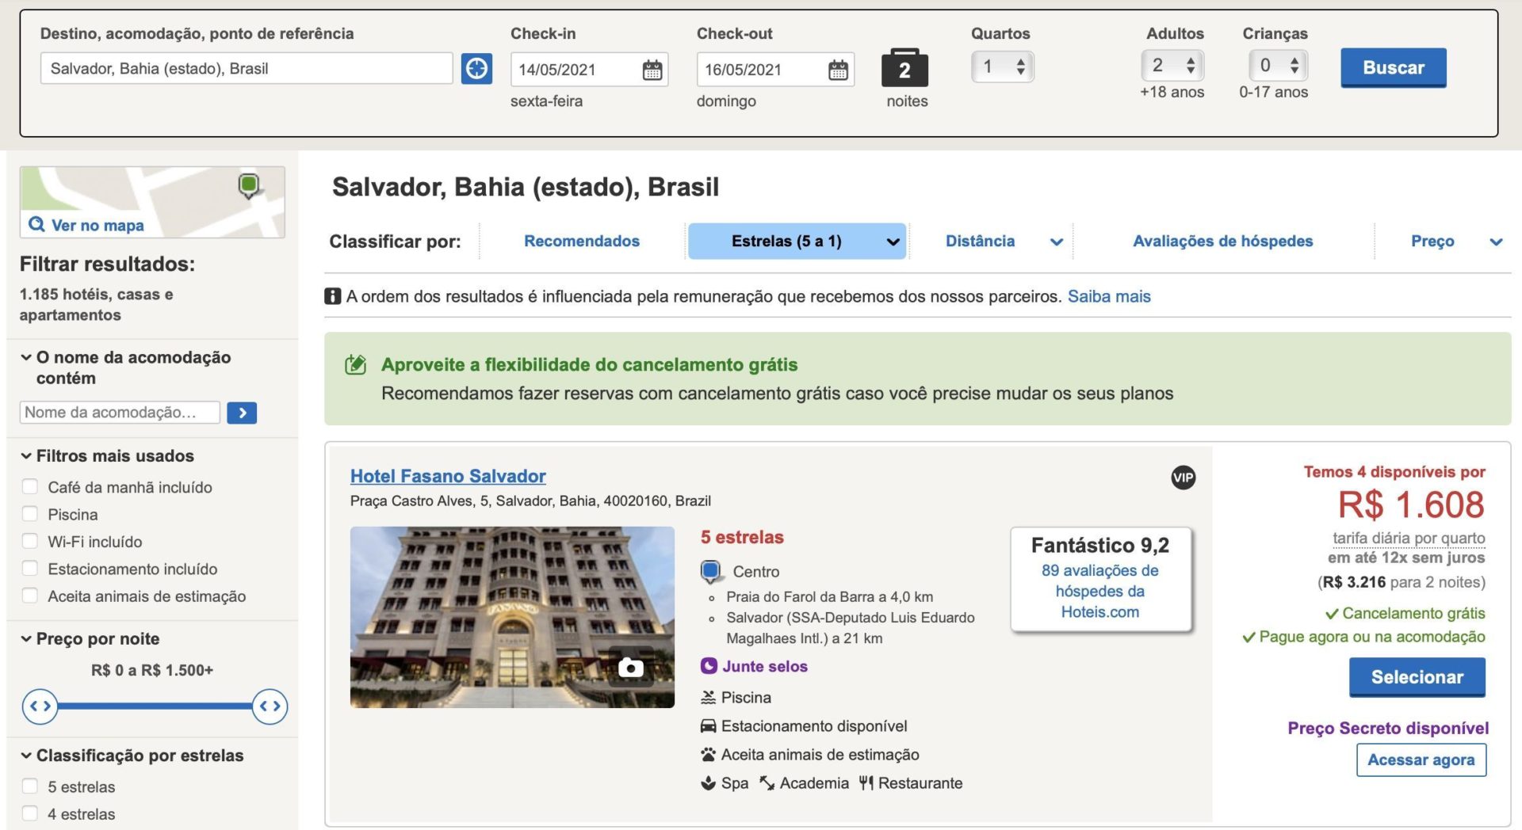Click the Junte selos stamp icon
1522x830 pixels.
tap(709, 666)
